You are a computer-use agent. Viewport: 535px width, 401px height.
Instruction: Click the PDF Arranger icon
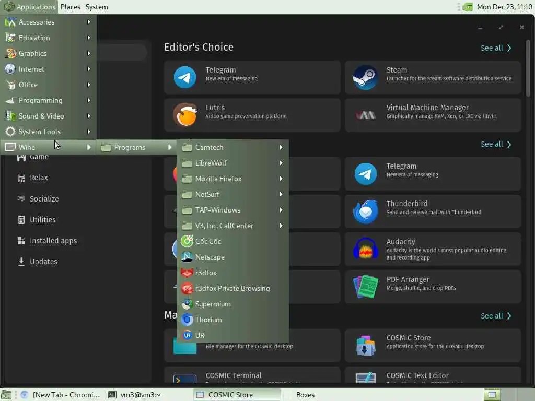[365, 287]
